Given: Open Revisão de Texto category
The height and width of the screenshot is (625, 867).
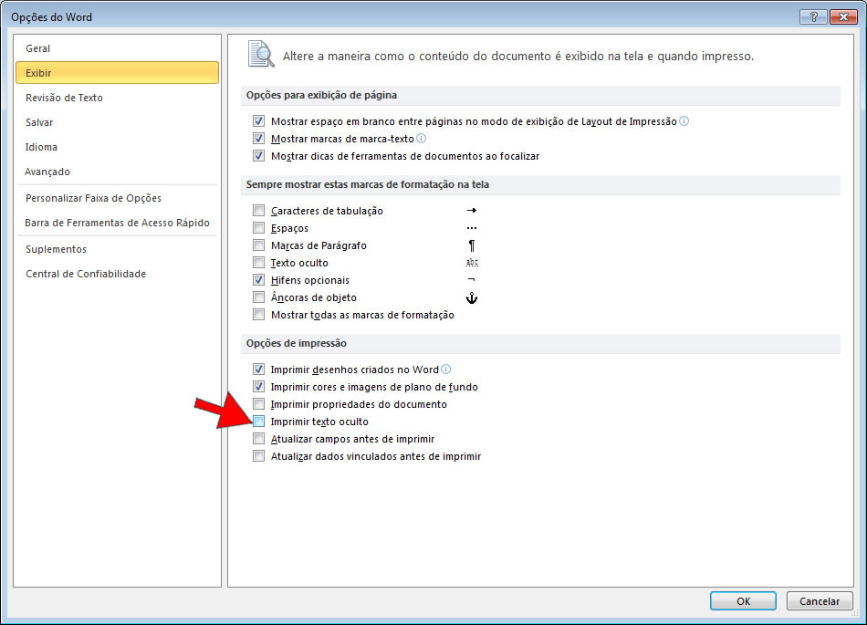Looking at the screenshot, I should click(x=117, y=98).
